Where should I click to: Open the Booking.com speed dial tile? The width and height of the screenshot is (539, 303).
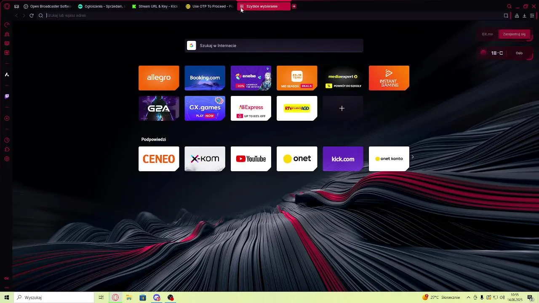point(205,78)
